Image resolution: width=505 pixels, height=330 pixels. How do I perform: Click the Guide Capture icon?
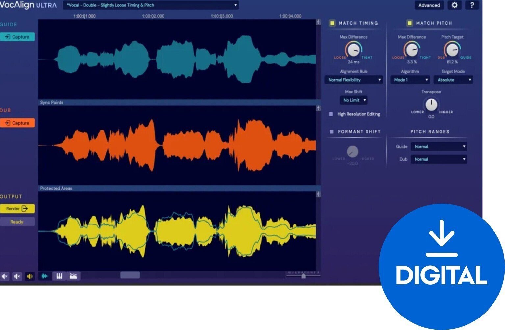click(17, 37)
